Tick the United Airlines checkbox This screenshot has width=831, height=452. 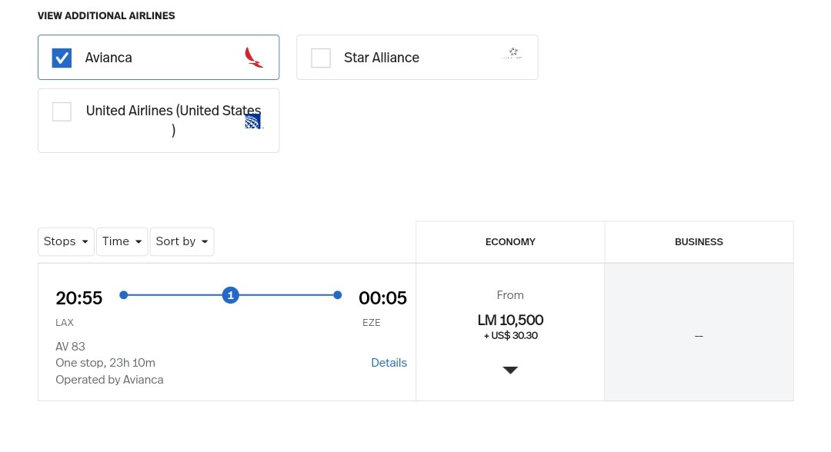pyautogui.click(x=62, y=111)
